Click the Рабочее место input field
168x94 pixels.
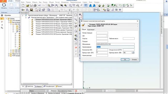coord(129,39)
